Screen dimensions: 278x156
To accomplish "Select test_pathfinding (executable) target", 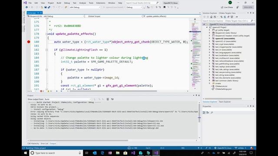I will point(227,64).
